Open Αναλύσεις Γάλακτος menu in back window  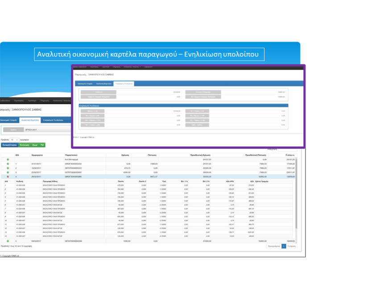coord(62,101)
